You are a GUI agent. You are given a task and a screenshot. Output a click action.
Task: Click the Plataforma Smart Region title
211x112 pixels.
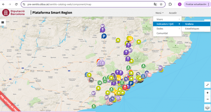(52, 13)
